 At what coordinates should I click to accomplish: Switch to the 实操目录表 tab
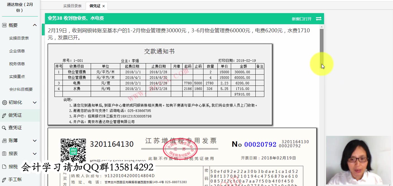pyautogui.click(x=72, y=6)
